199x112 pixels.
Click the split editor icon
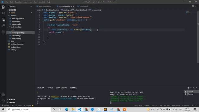193,6
